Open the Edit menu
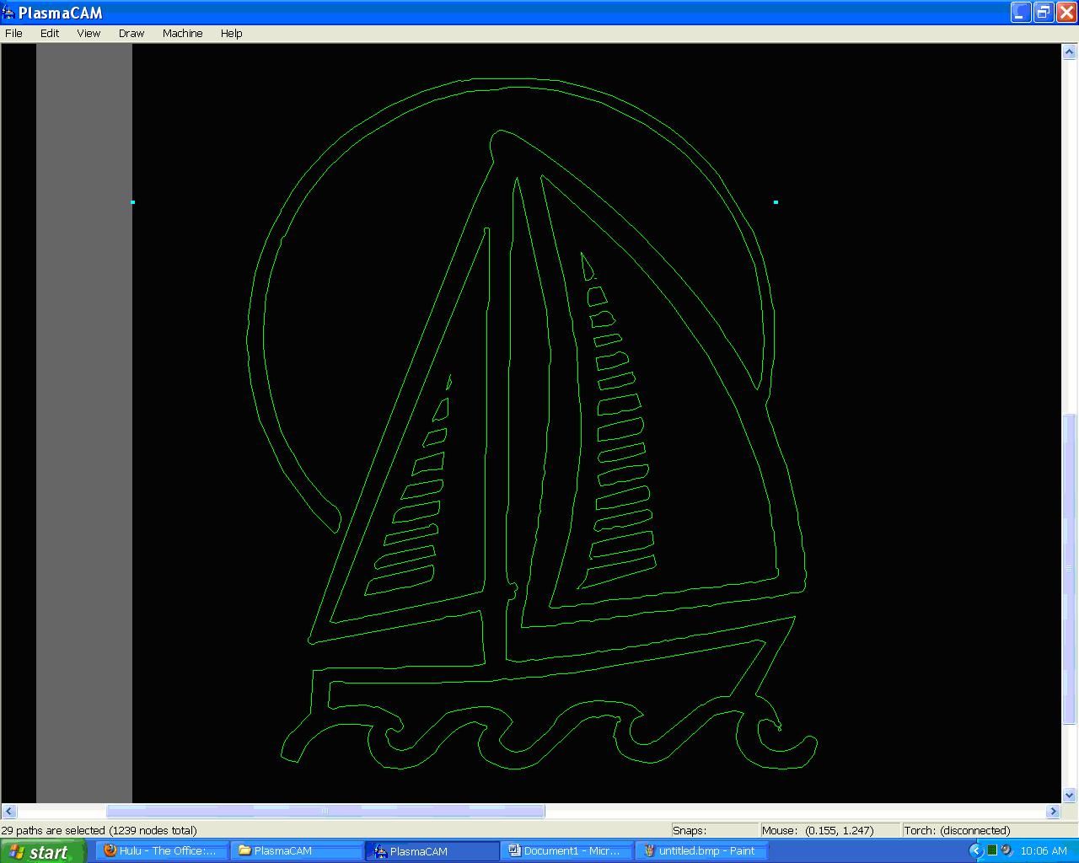The width and height of the screenshot is (1079, 863). [x=49, y=33]
